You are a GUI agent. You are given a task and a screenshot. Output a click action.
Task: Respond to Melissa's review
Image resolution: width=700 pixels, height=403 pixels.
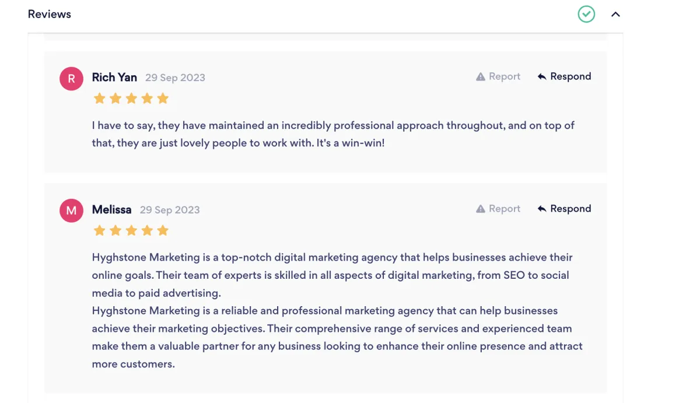[564, 209]
